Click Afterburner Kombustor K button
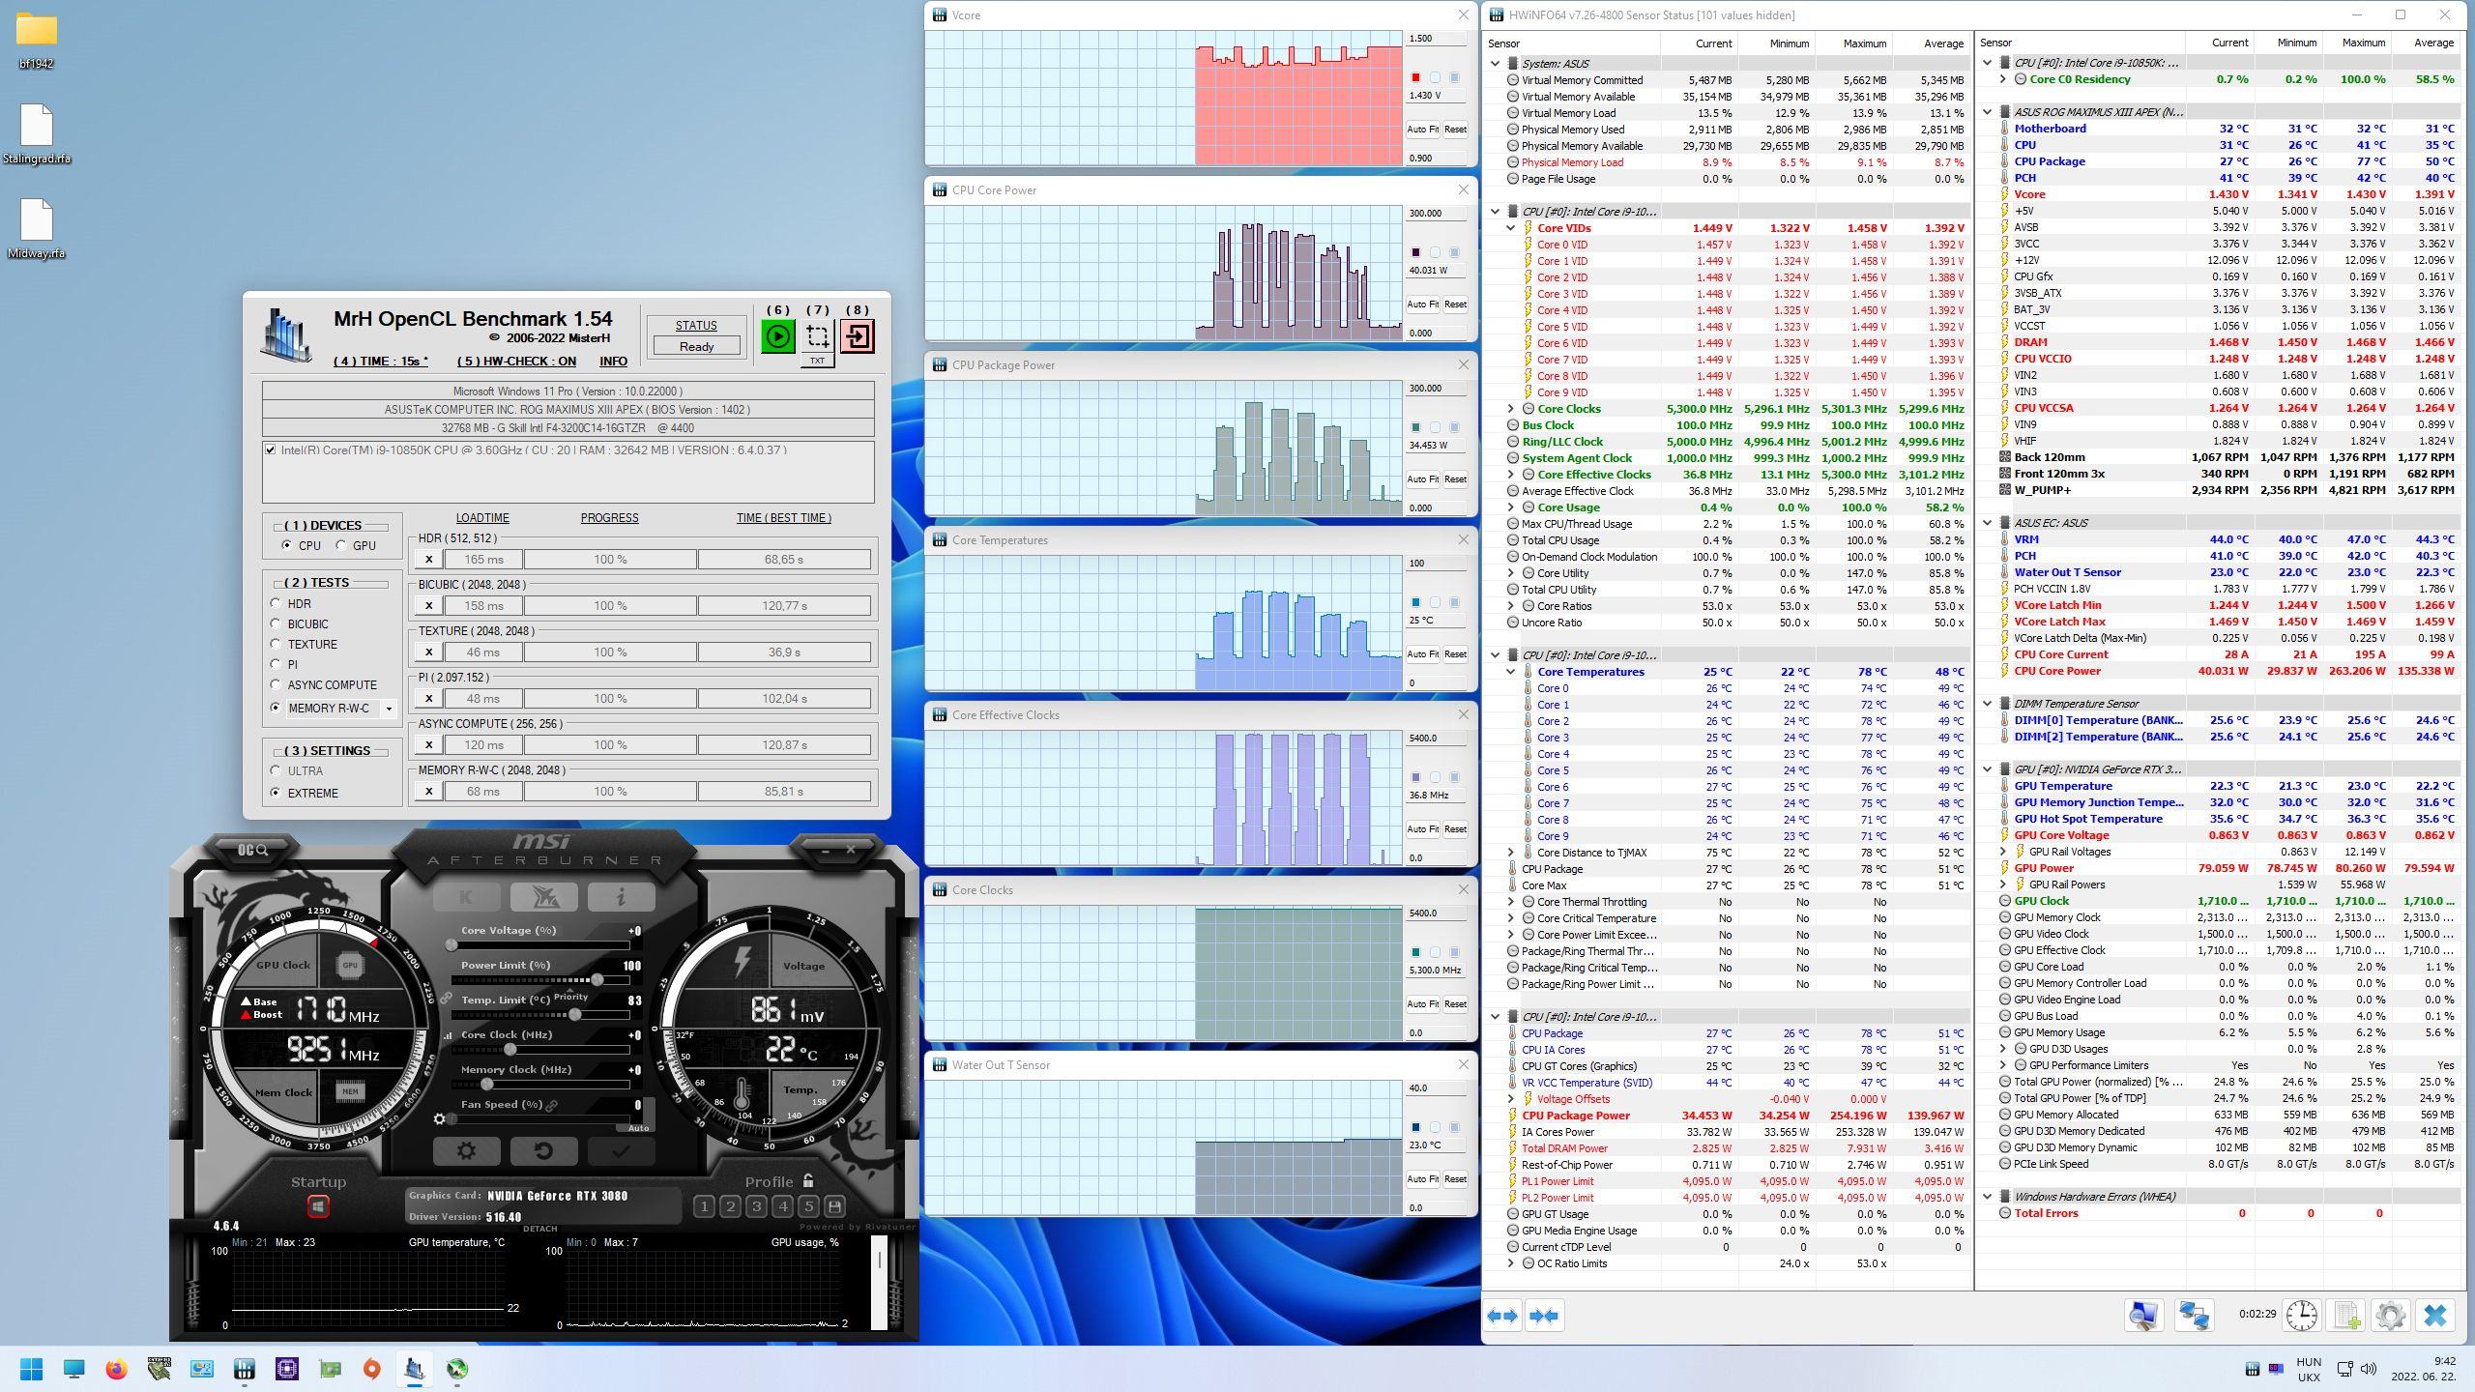This screenshot has height=1392, width=2475. point(466,896)
